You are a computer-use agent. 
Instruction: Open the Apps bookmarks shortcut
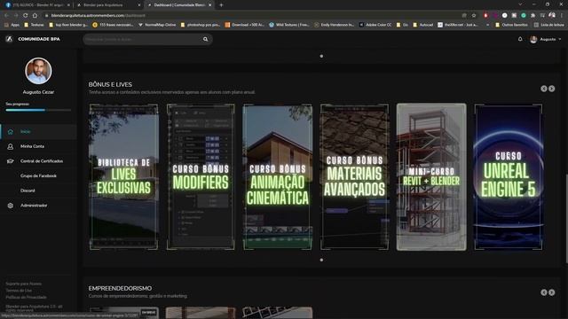[x=12, y=25]
